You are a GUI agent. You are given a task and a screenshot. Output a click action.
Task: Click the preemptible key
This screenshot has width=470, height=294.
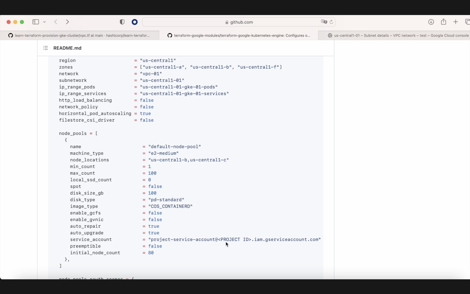pyautogui.click(x=85, y=246)
